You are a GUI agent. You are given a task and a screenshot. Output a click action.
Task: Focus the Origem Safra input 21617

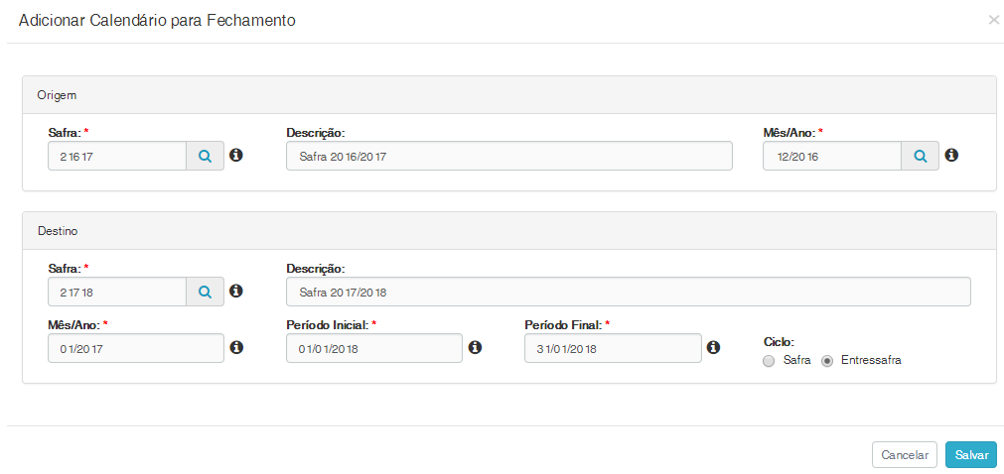tap(117, 156)
